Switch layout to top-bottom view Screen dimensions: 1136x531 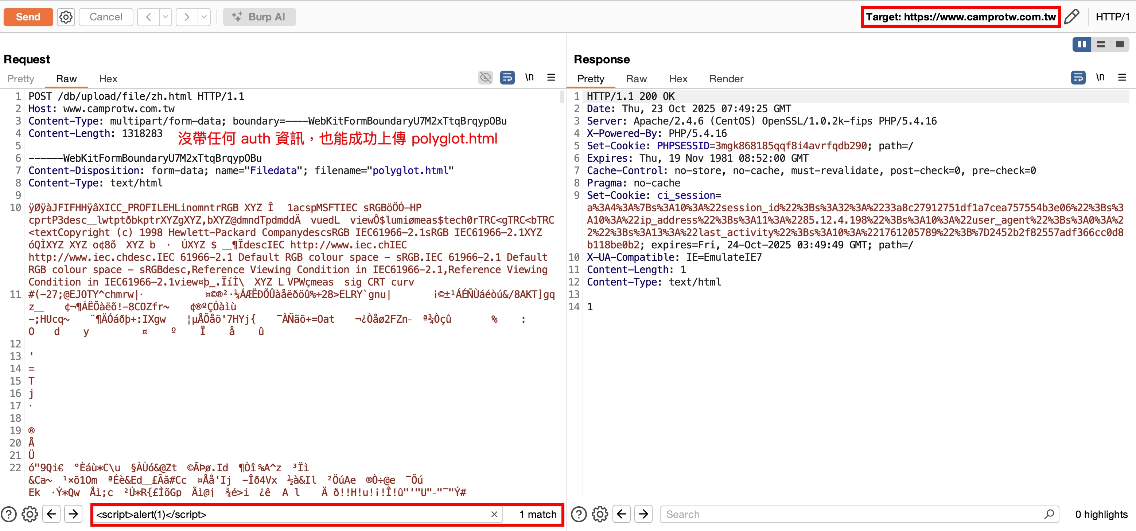(x=1101, y=44)
